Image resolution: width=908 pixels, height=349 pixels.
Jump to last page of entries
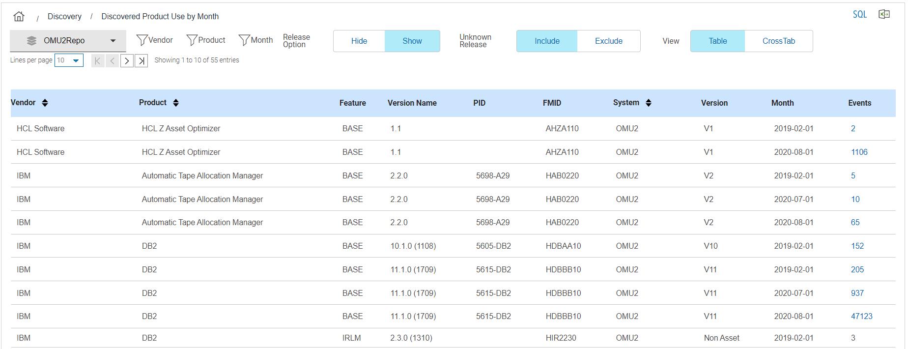point(142,61)
